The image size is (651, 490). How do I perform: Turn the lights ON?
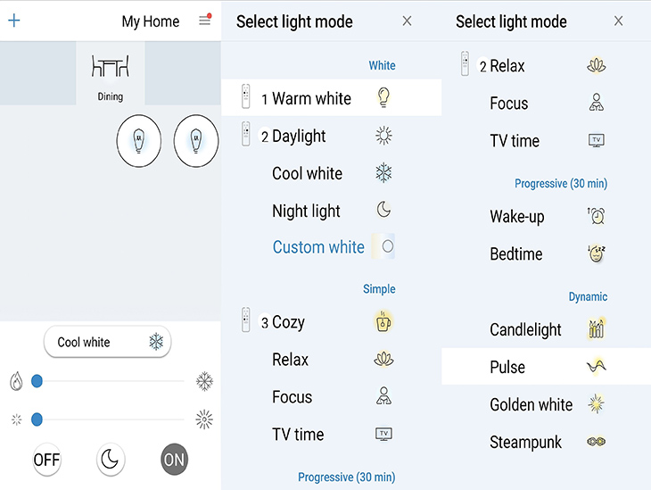pyautogui.click(x=174, y=460)
